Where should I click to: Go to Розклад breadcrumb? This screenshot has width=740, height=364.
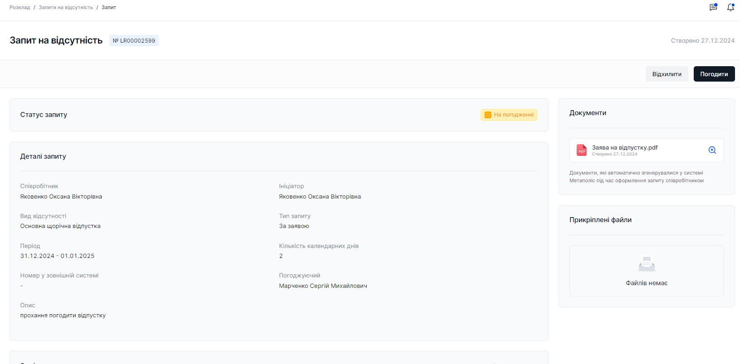(x=20, y=7)
